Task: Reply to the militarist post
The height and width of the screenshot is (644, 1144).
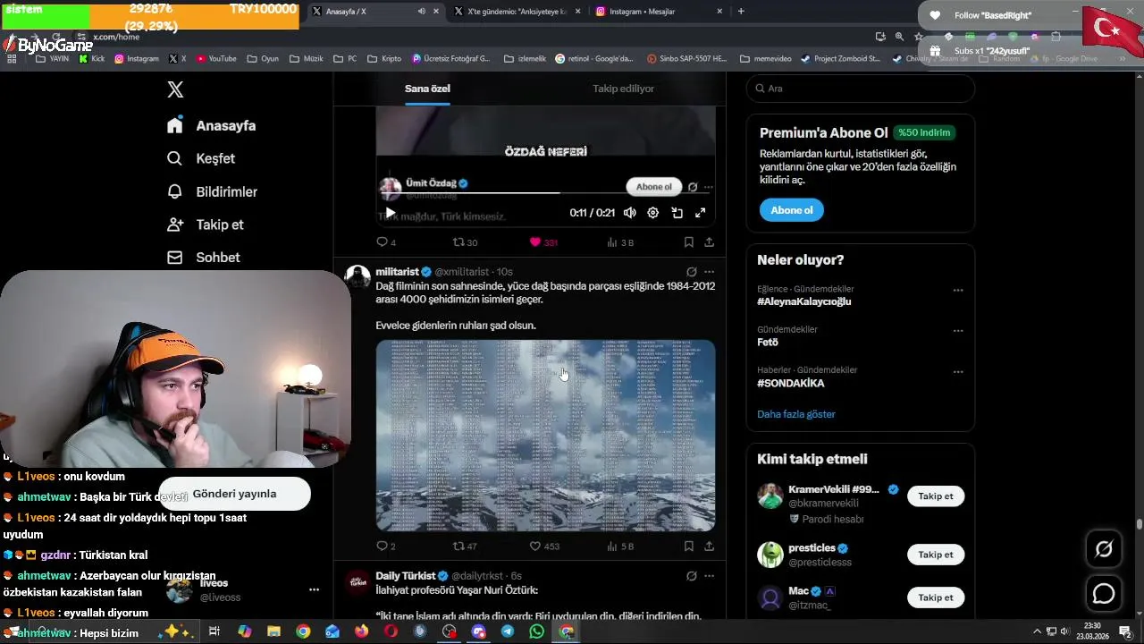Action: 386,547
